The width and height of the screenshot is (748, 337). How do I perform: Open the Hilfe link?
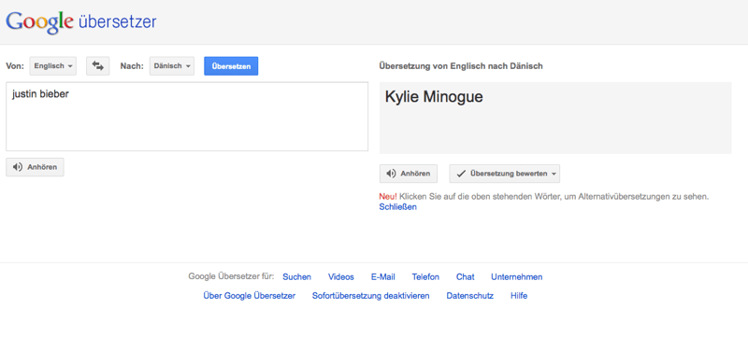[519, 296]
